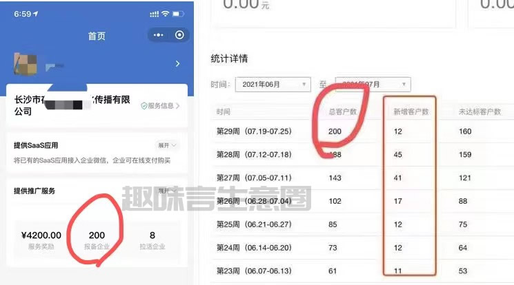Open profile details with right chevron
Viewport: 514px width, 285px height.
177,63
